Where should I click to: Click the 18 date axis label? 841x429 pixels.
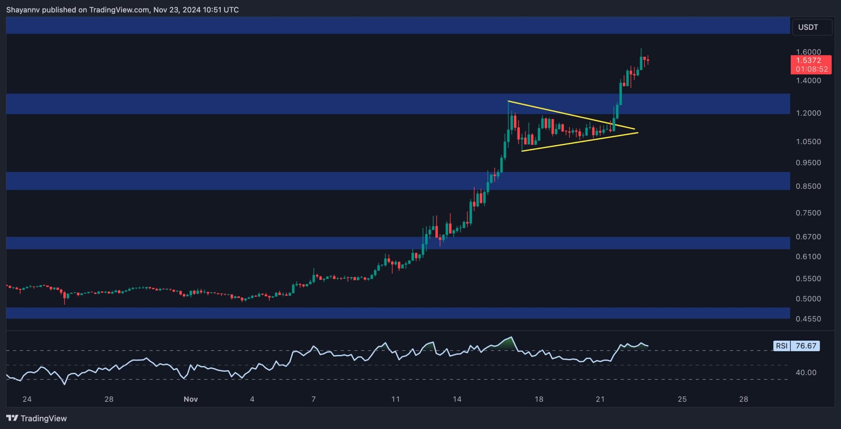539,399
